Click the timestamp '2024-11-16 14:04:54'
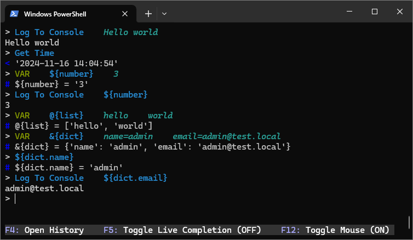 (x=66, y=64)
